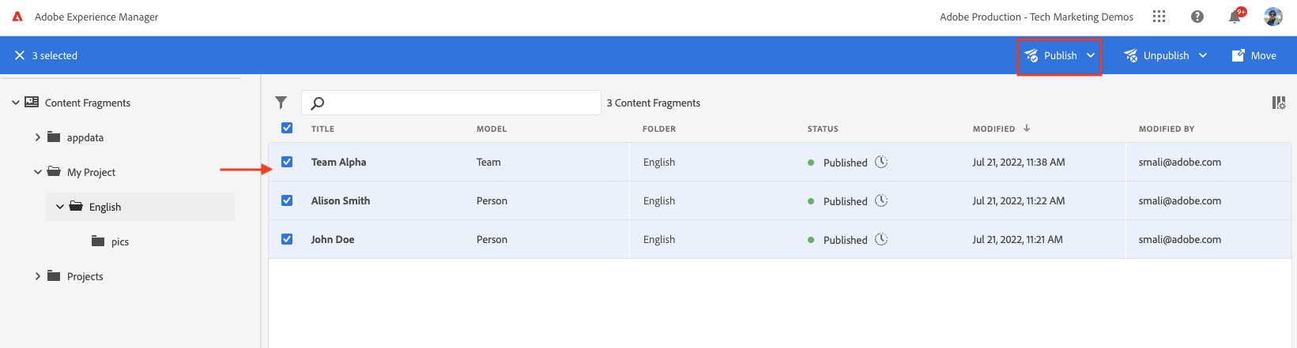This screenshot has width=1297, height=348.
Task: Sort by the Folder column header
Action: click(x=659, y=129)
